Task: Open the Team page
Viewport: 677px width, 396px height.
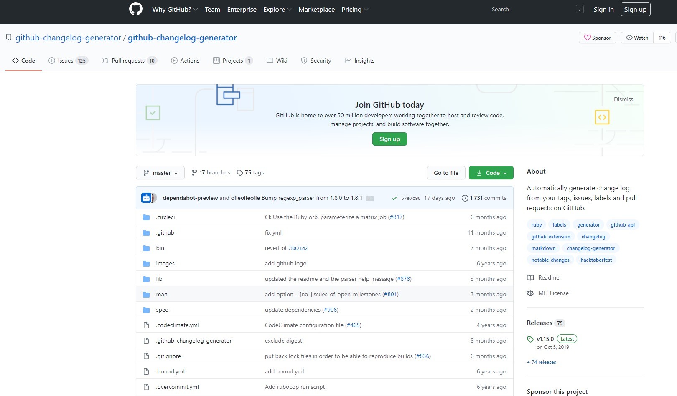Action: click(212, 9)
